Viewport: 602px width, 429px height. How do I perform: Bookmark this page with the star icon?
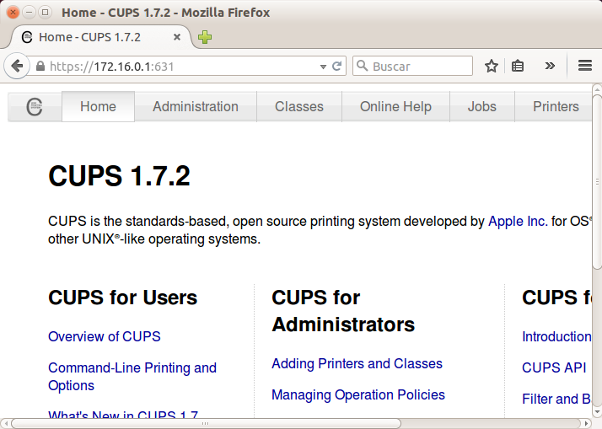point(491,66)
